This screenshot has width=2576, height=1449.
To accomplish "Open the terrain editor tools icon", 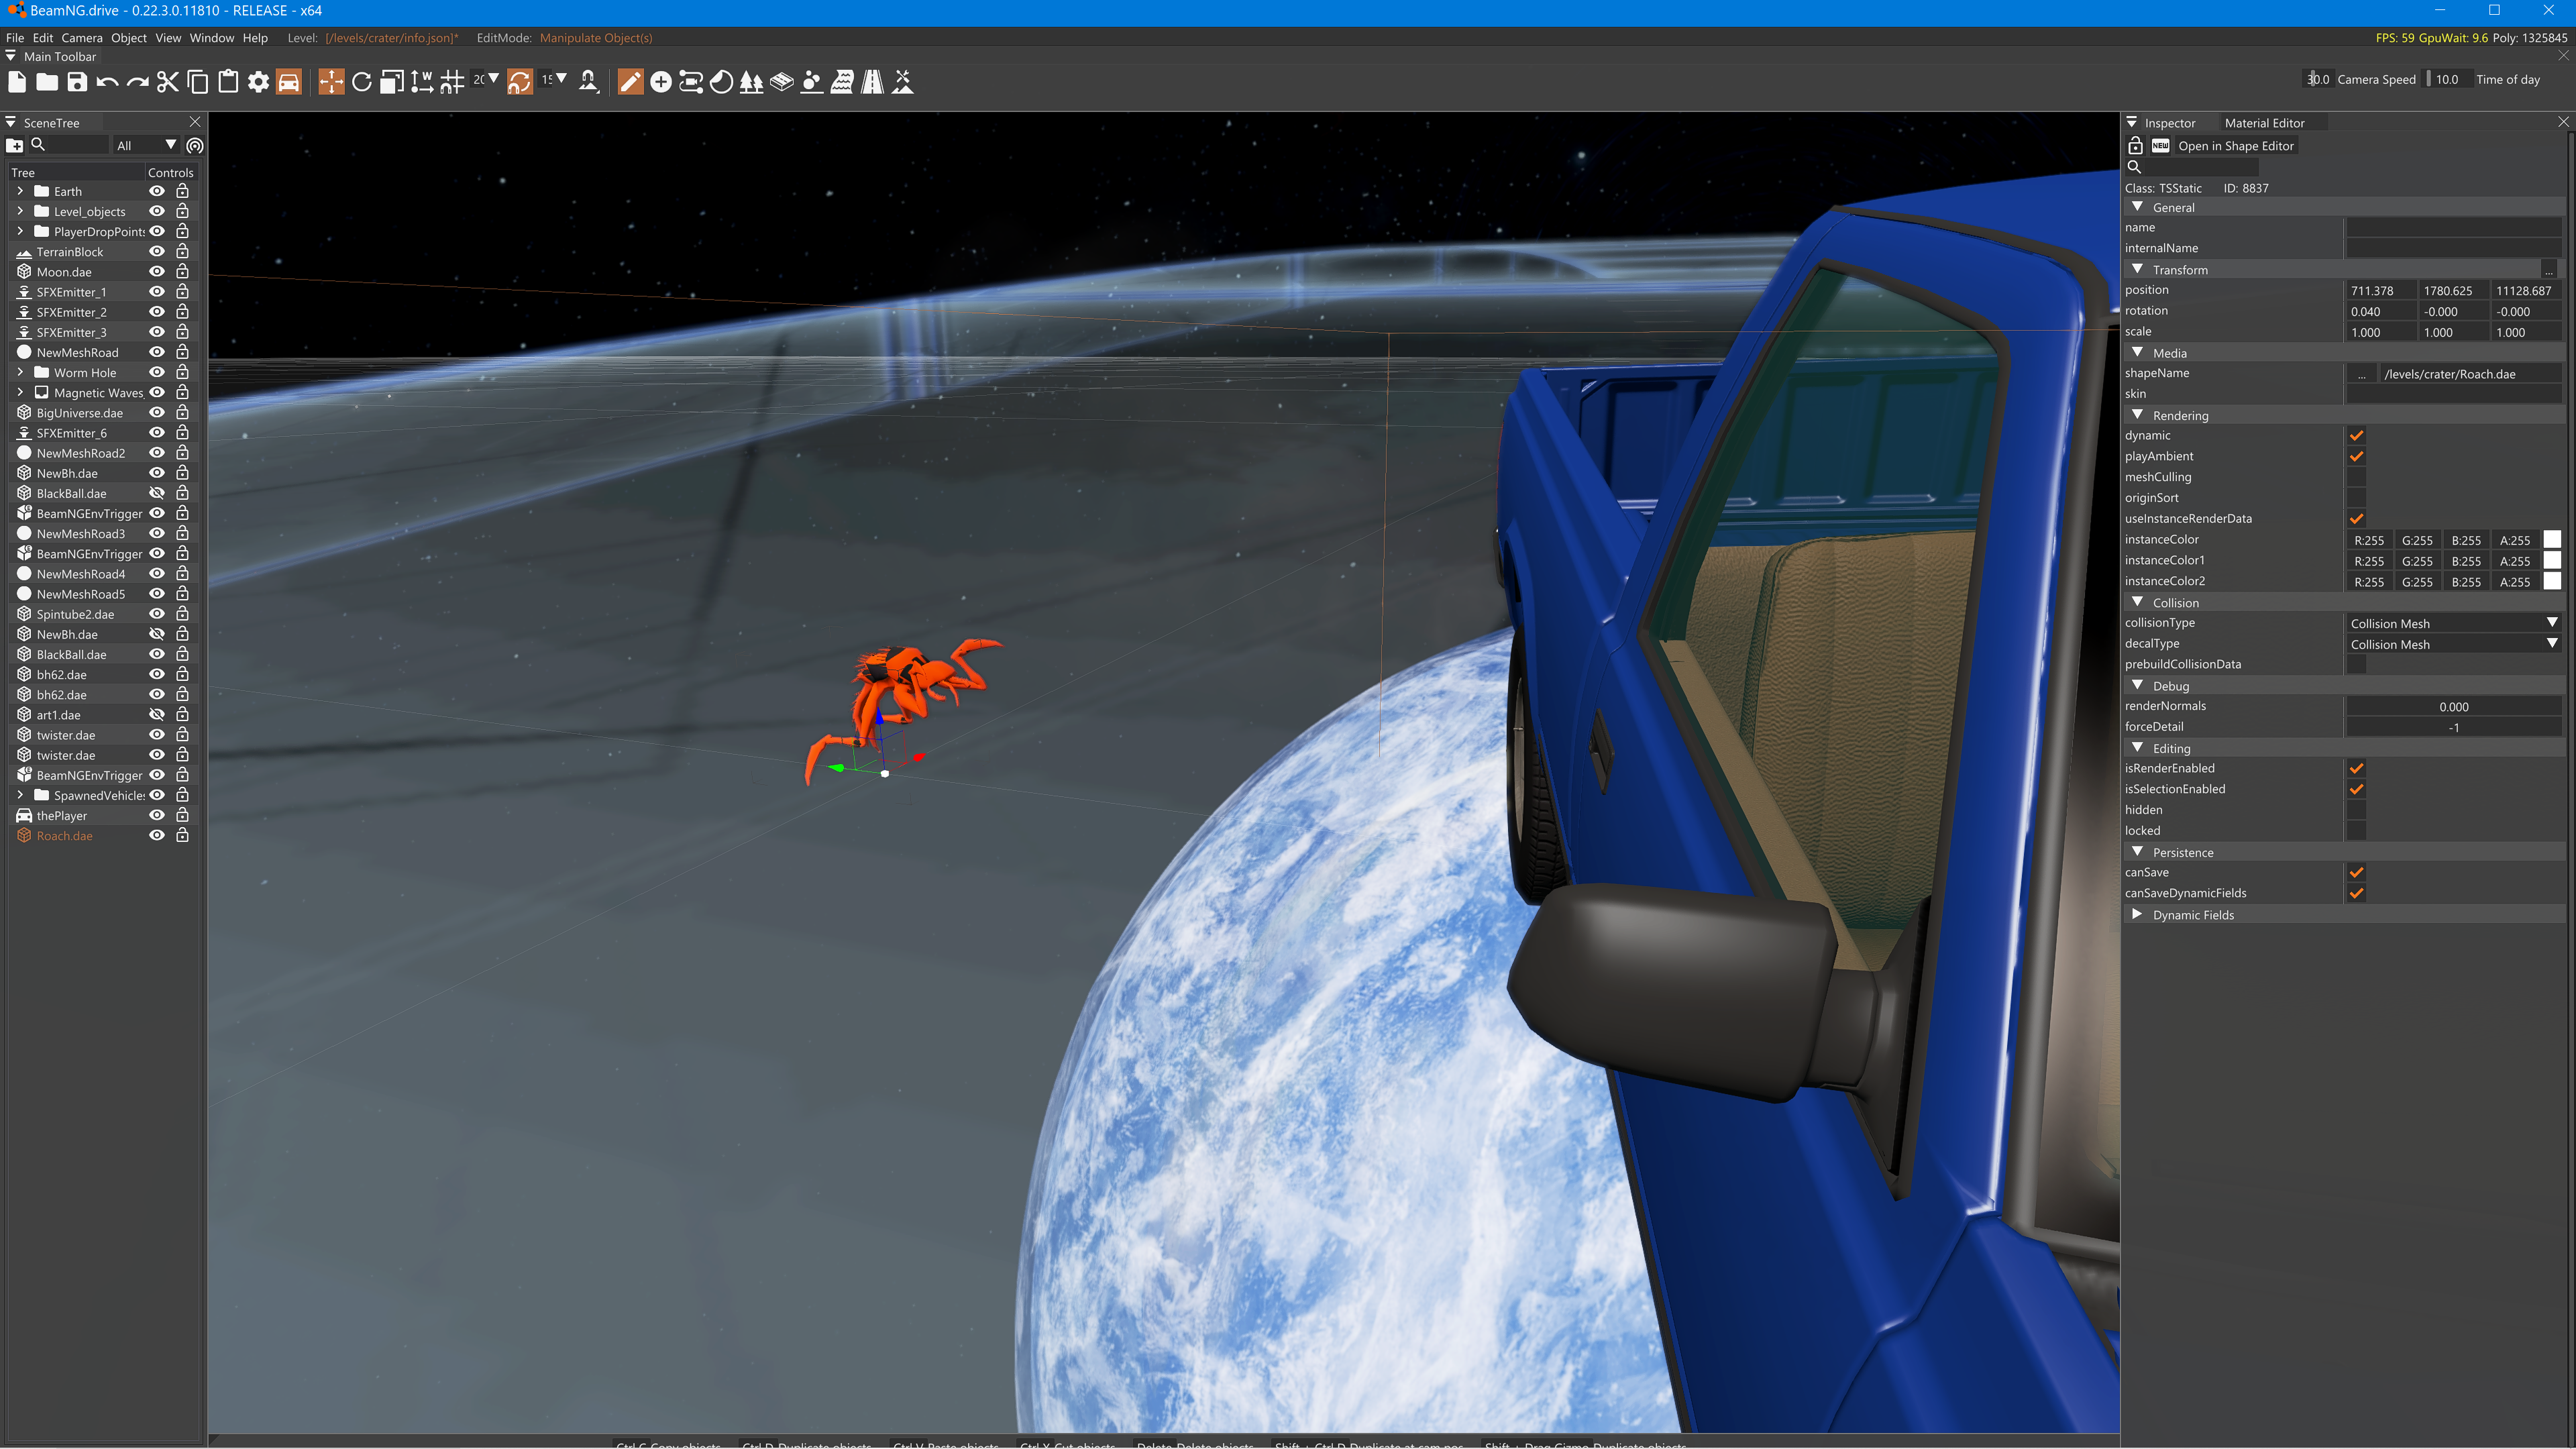I will point(903,82).
